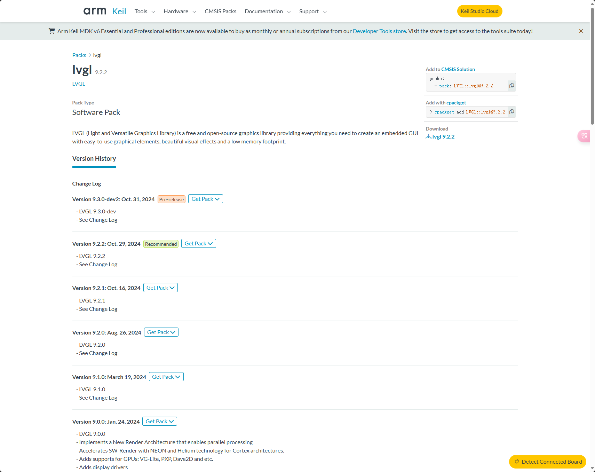
Task: Open Get Pack for version 9.1.0
Action: point(166,377)
